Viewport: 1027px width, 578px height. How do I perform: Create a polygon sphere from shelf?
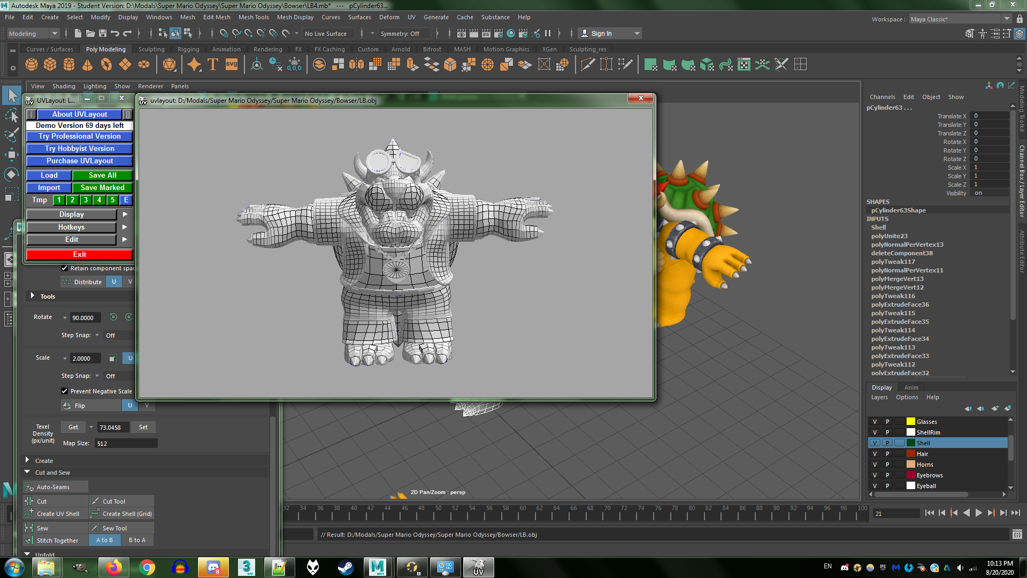click(32, 65)
